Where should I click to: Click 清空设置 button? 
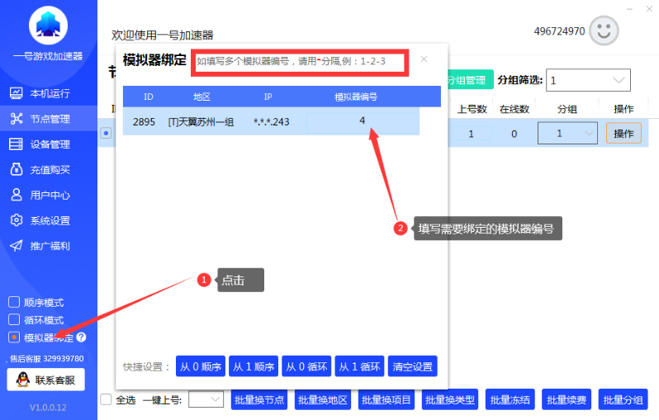412,366
